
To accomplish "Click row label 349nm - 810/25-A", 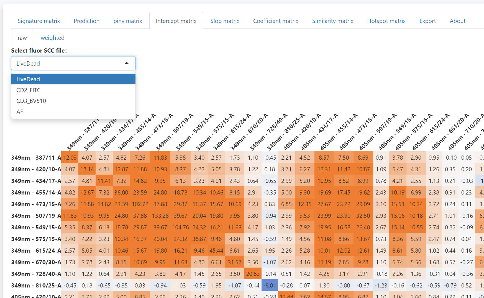I will point(36,285).
